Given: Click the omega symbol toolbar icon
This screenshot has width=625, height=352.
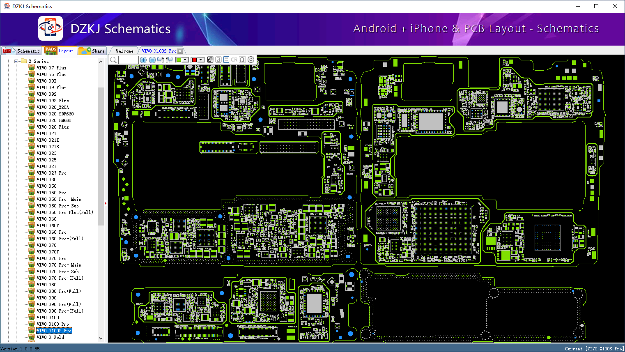Looking at the screenshot, I should tap(242, 60).
